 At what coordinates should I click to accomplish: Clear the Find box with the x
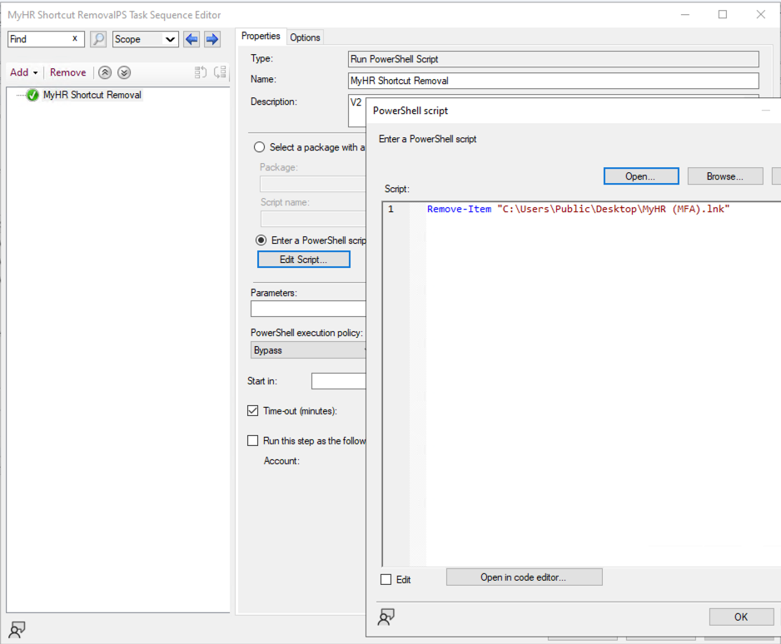click(x=75, y=38)
